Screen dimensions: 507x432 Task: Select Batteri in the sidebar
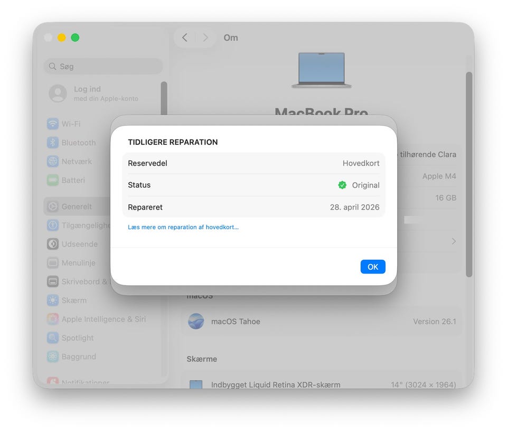73,180
